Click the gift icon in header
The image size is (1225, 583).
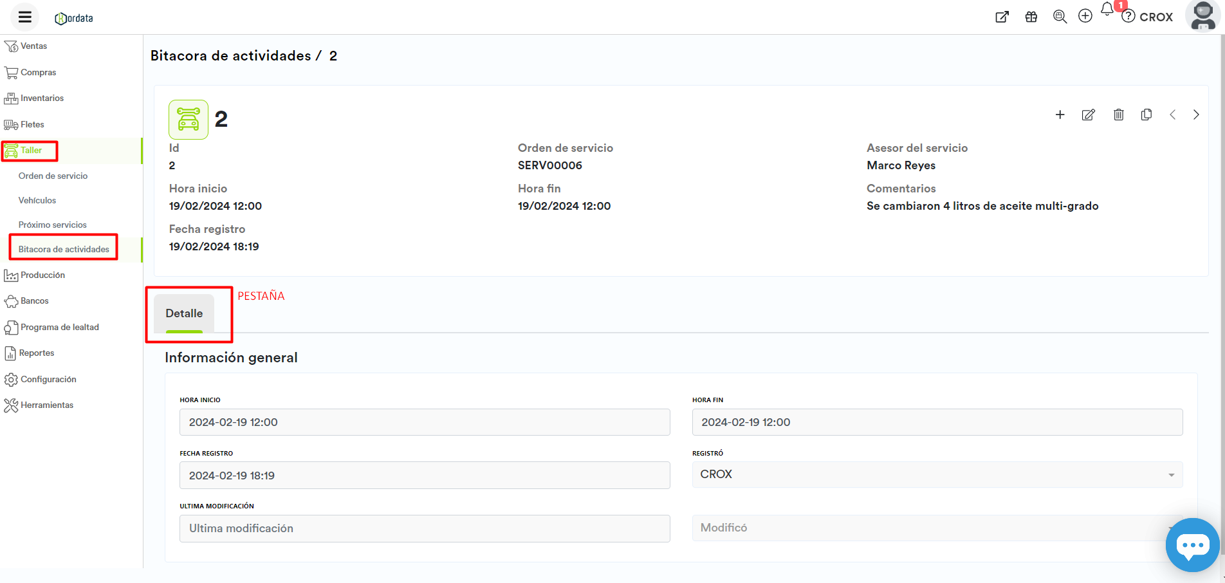[1031, 17]
